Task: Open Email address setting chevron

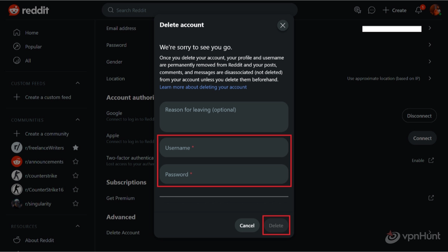Action: [430, 28]
